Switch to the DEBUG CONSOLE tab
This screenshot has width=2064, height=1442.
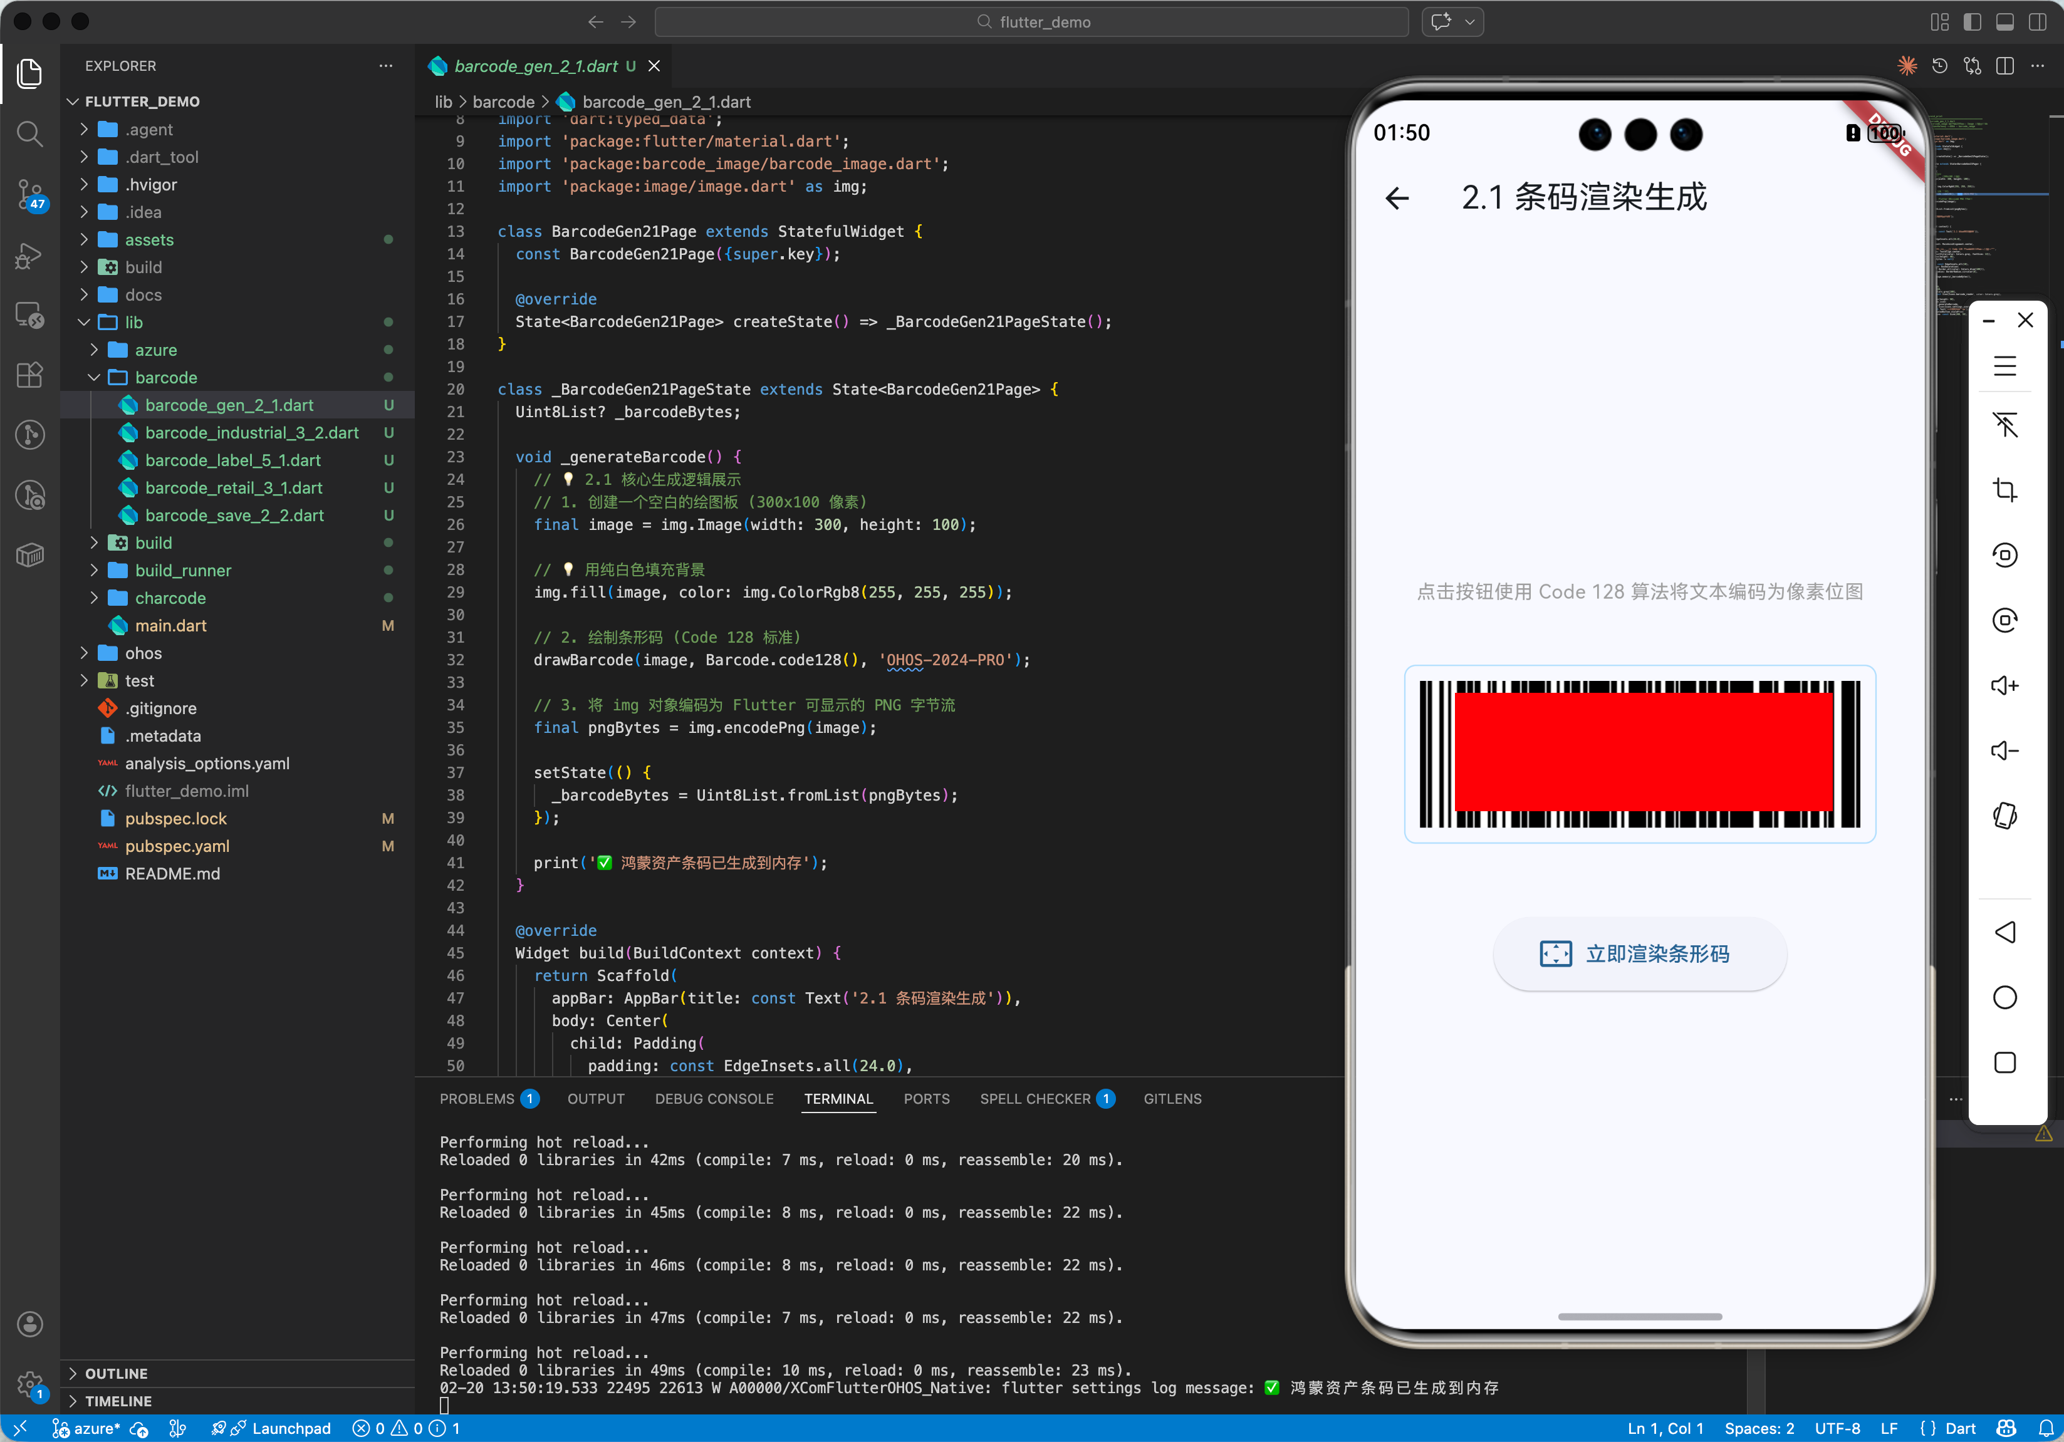click(x=714, y=1099)
